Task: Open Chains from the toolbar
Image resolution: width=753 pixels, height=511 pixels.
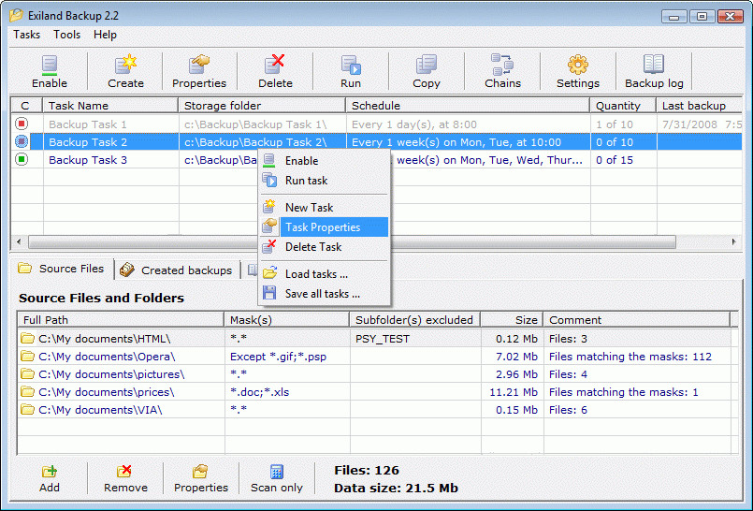Action: pyautogui.click(x=502, y=65)
